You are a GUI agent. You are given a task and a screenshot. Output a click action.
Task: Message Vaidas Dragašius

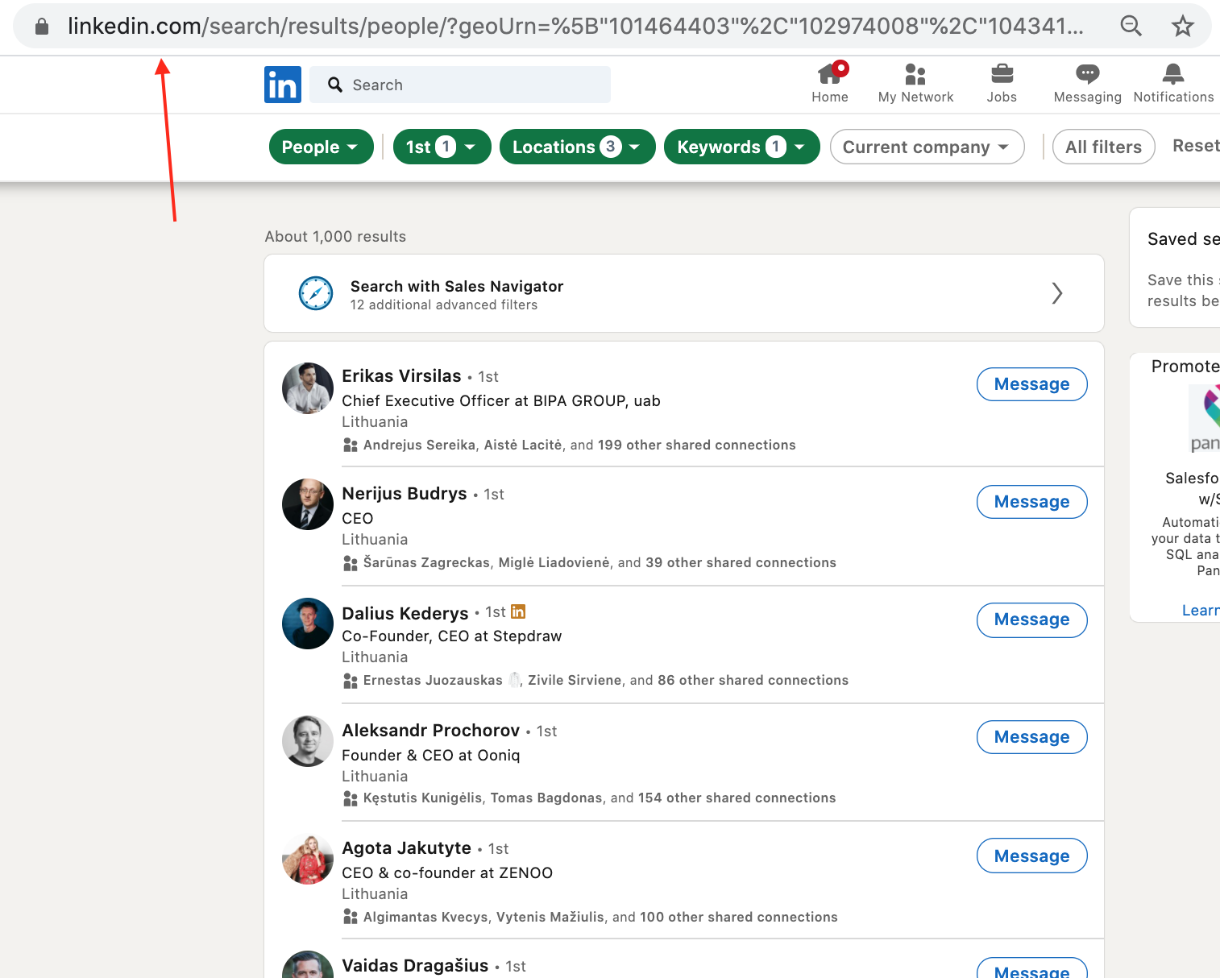[x=1031, y=969]
